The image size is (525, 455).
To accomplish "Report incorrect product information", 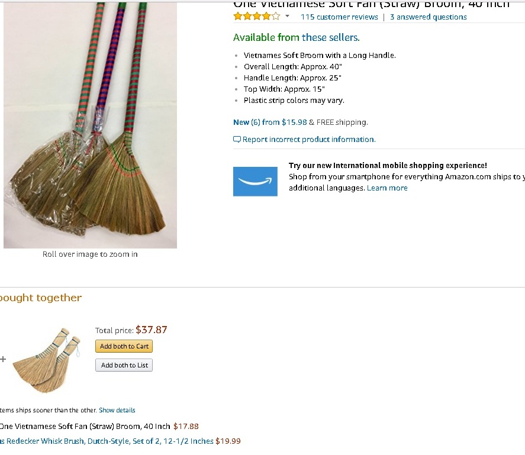I will click(309, 139).
